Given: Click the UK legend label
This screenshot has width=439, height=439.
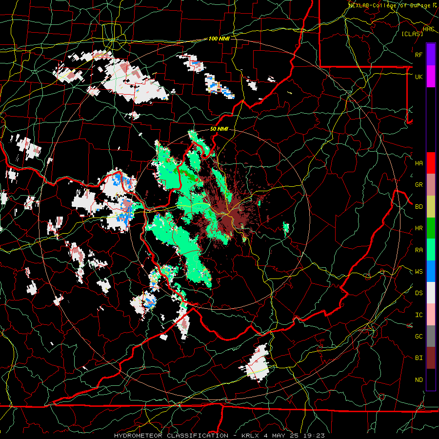Looking at the screenshot, I should (x=419, y=77).
